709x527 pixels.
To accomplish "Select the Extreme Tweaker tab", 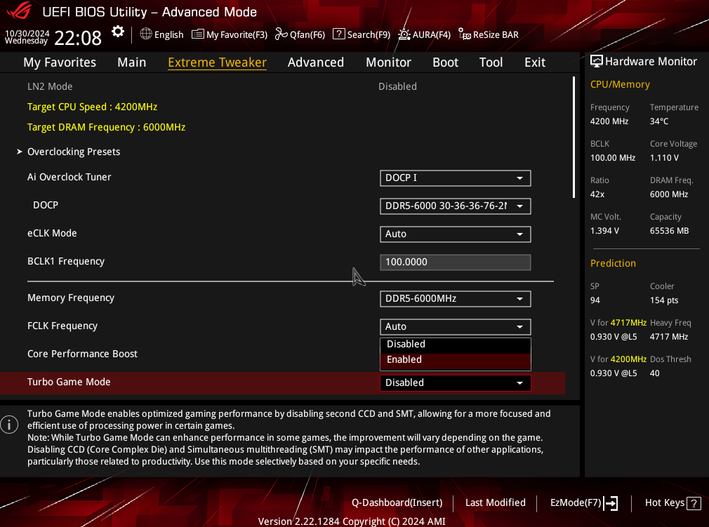I will [217, 62].
